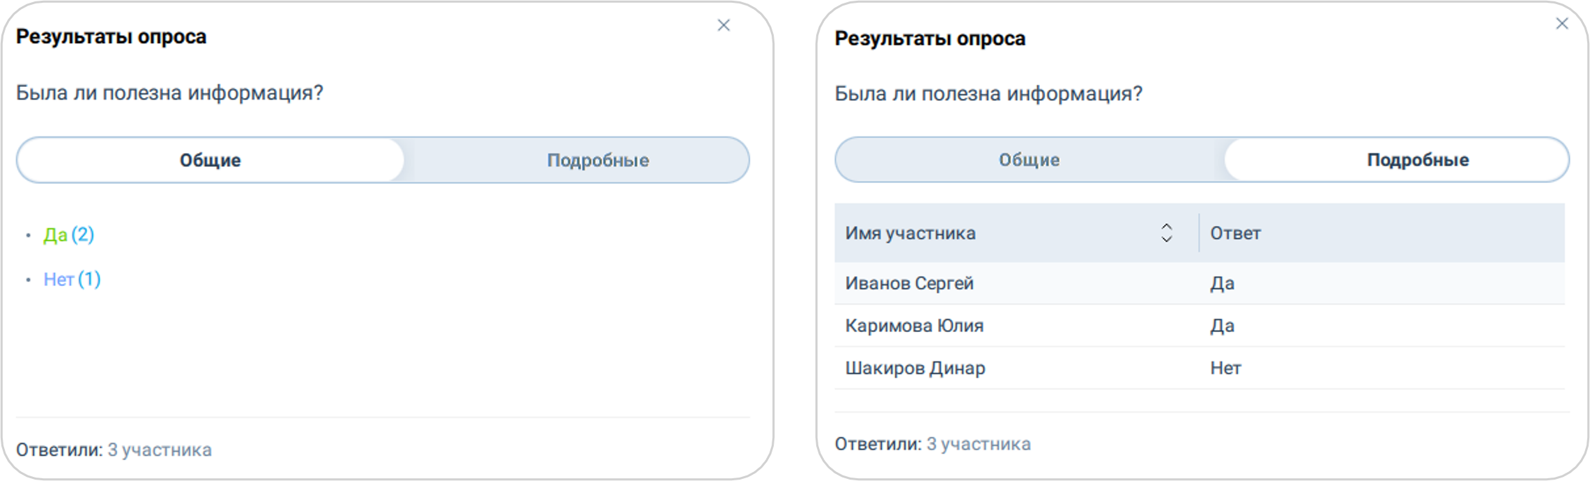Select the highlighted Общие tab above the answer counts
This screenshot has height=481, width=1590.
(211, 160)
